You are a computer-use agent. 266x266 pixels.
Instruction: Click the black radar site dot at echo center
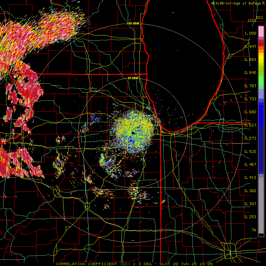[x=133, y=133]
